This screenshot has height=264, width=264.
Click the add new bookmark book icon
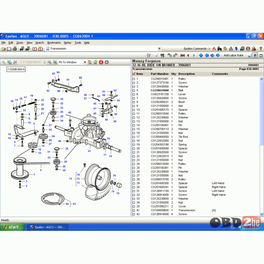pos(40,49)
